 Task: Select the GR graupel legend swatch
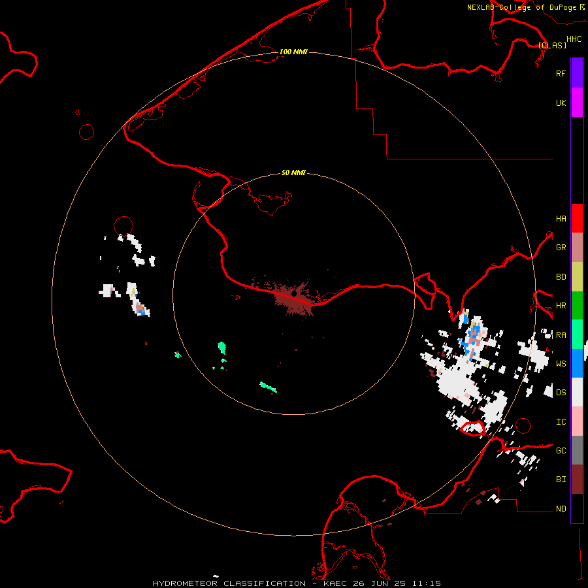pos(577,248)
